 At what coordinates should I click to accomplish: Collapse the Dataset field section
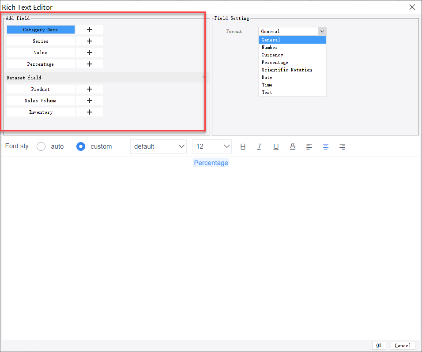pyautogui.click(x=203, y=78)
